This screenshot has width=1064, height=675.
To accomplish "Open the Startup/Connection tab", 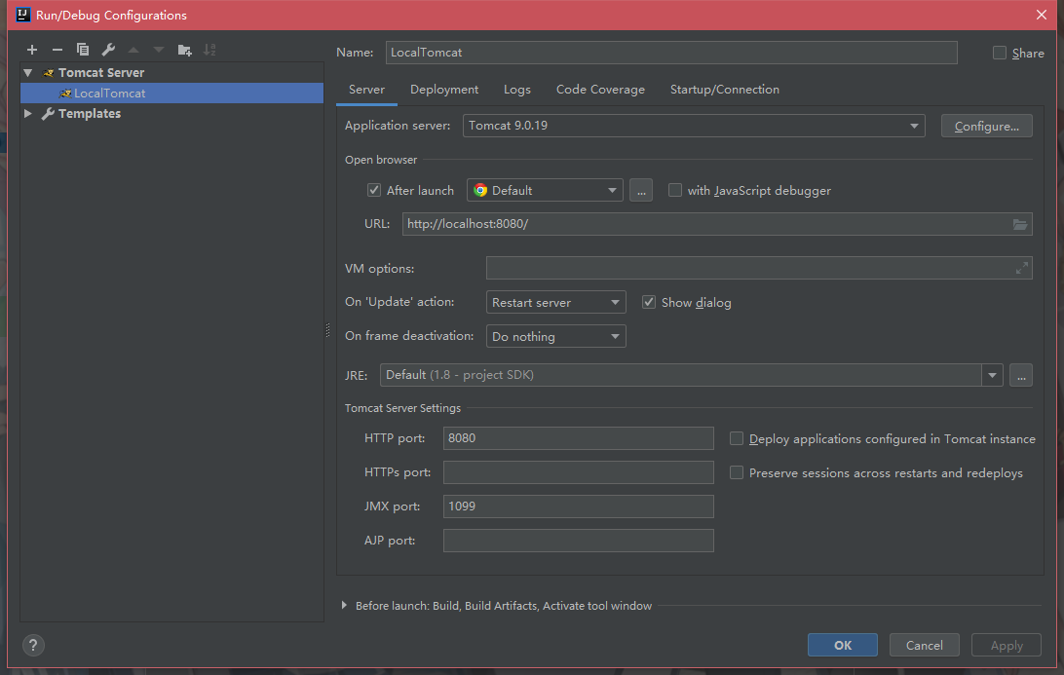I will pos(724,90).
